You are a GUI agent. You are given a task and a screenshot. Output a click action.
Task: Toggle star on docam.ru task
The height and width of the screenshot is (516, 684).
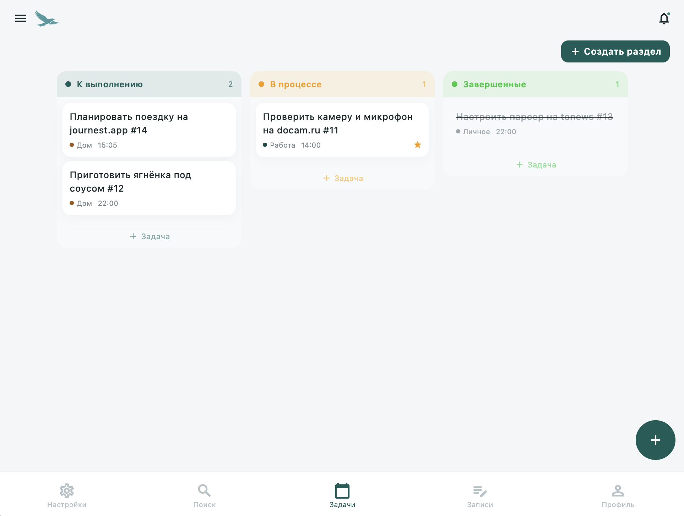point(417,145)
